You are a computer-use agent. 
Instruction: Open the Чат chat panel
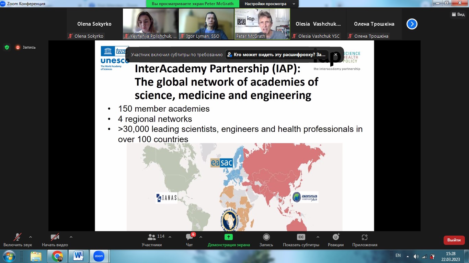pyautogui.click(x=190, y=240)
